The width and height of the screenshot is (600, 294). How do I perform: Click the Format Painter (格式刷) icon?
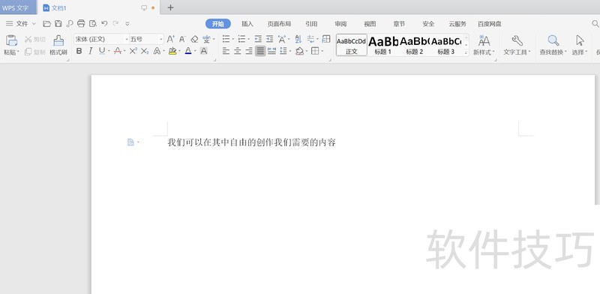click(x=58, y=40)
